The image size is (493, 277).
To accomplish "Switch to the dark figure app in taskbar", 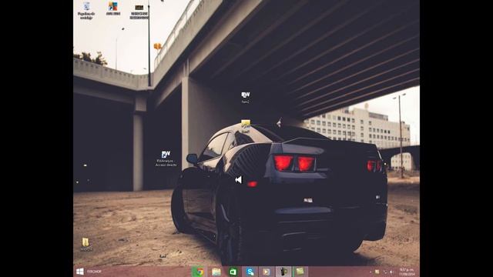I will [283, 272].
